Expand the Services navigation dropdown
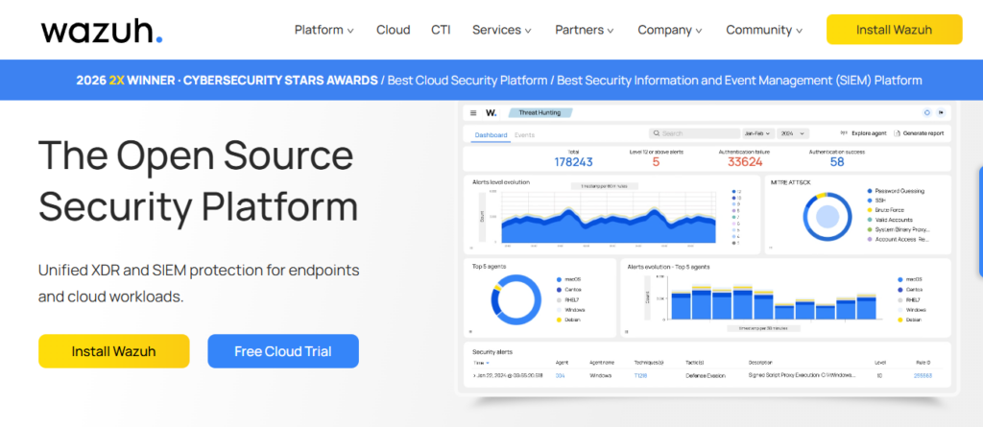Viewport: 983px width, 427px height. (501, 30)
